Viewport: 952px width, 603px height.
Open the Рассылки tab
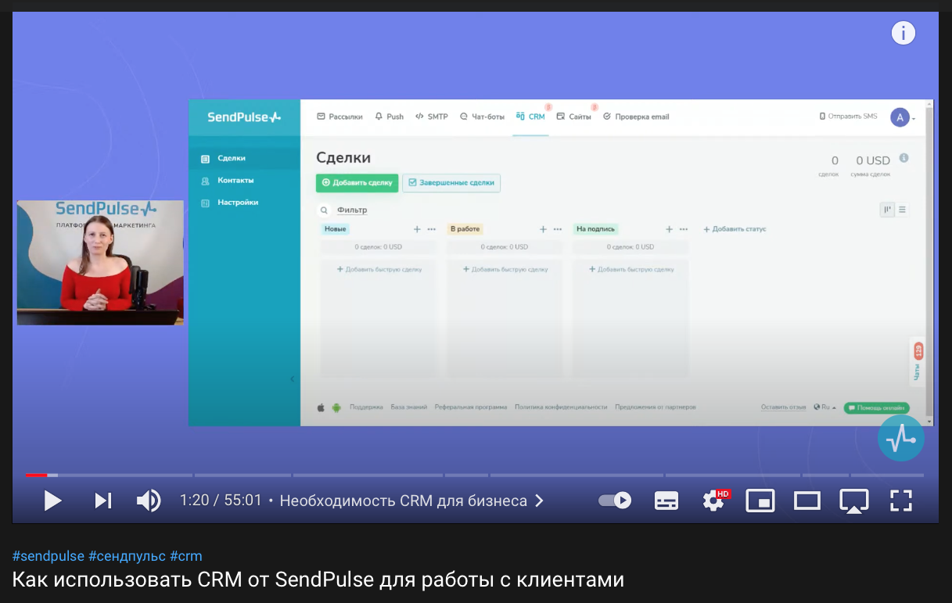point(339,117)
